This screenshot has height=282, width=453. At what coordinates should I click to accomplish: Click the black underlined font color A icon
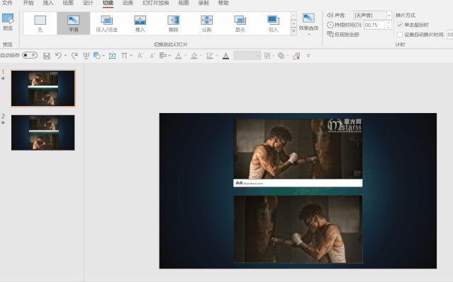(x=226, y=56)
